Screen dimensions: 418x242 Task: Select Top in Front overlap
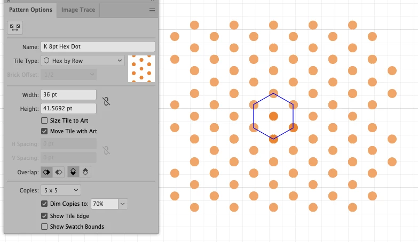pyautogui.click(x=73, y=172)
